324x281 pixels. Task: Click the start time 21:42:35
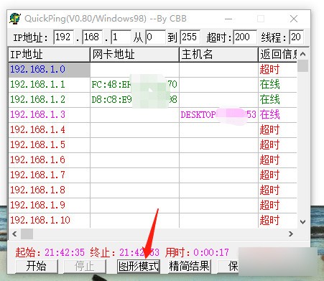coord(65,252)
